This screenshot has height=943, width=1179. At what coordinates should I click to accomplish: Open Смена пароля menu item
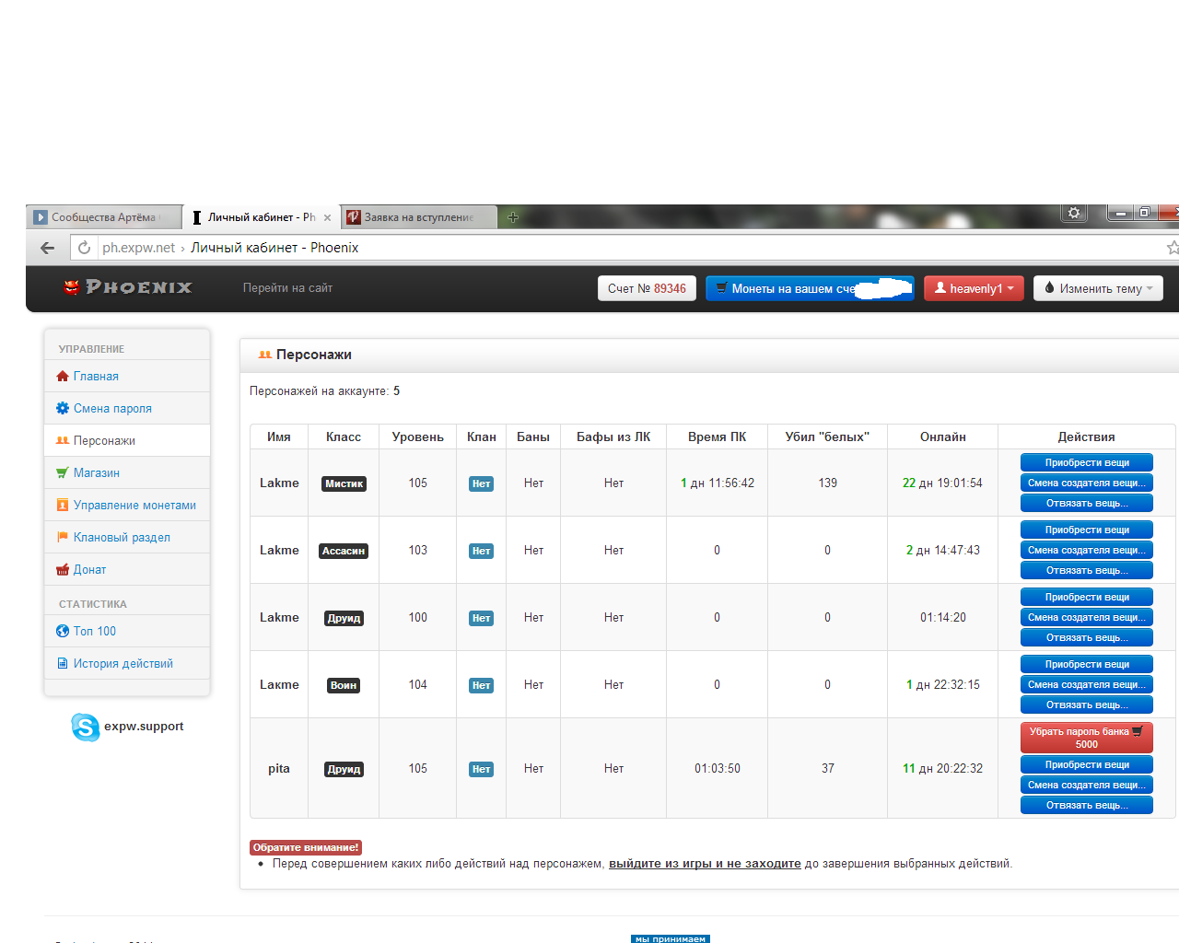point(127,408)
